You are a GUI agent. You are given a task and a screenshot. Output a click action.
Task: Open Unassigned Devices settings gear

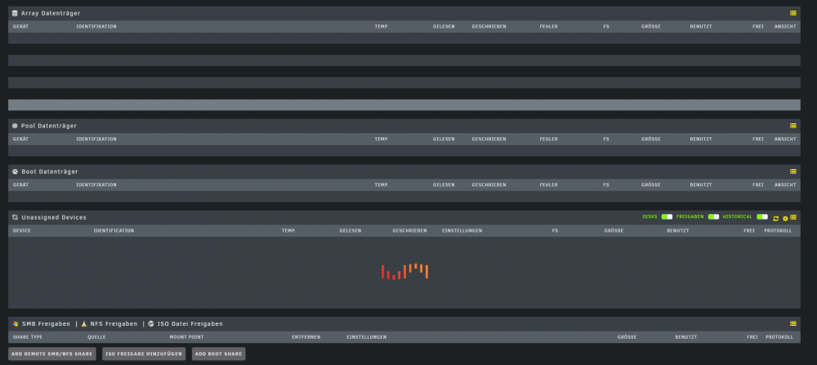point(785,218)
